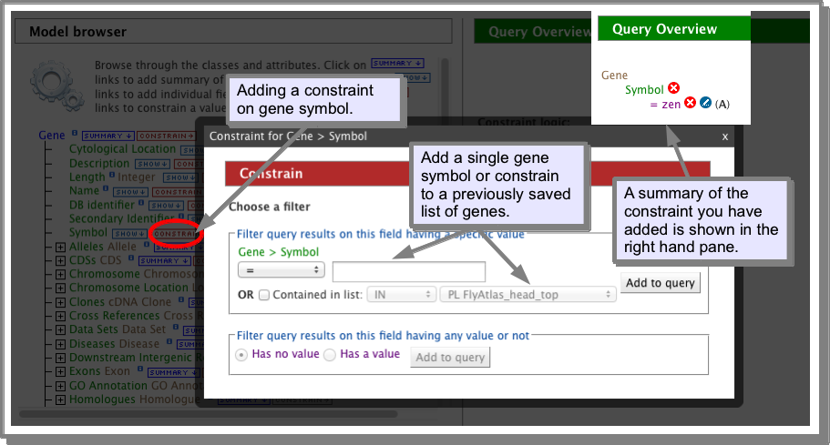Click the DB identifier attribute name
The image size is (830, 445).
[102, 205]
